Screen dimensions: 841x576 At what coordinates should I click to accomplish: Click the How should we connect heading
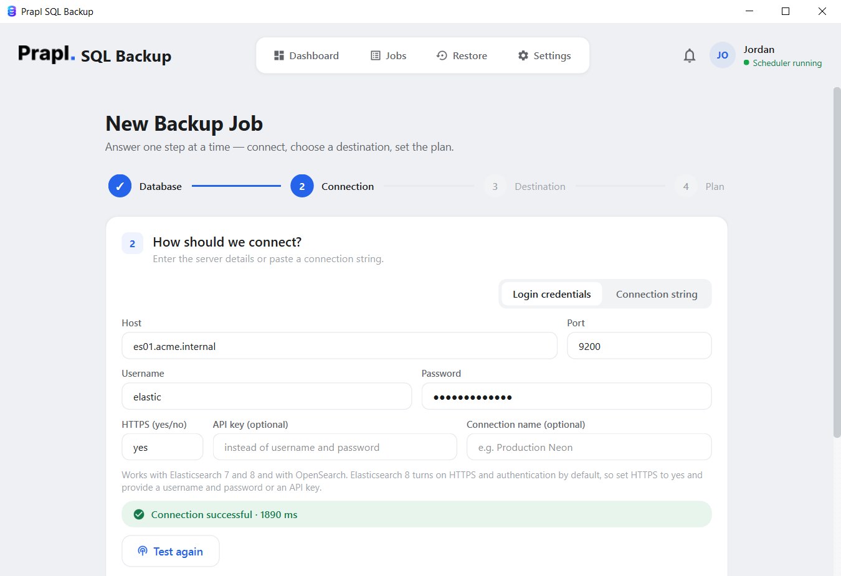[x=227, y=242]
